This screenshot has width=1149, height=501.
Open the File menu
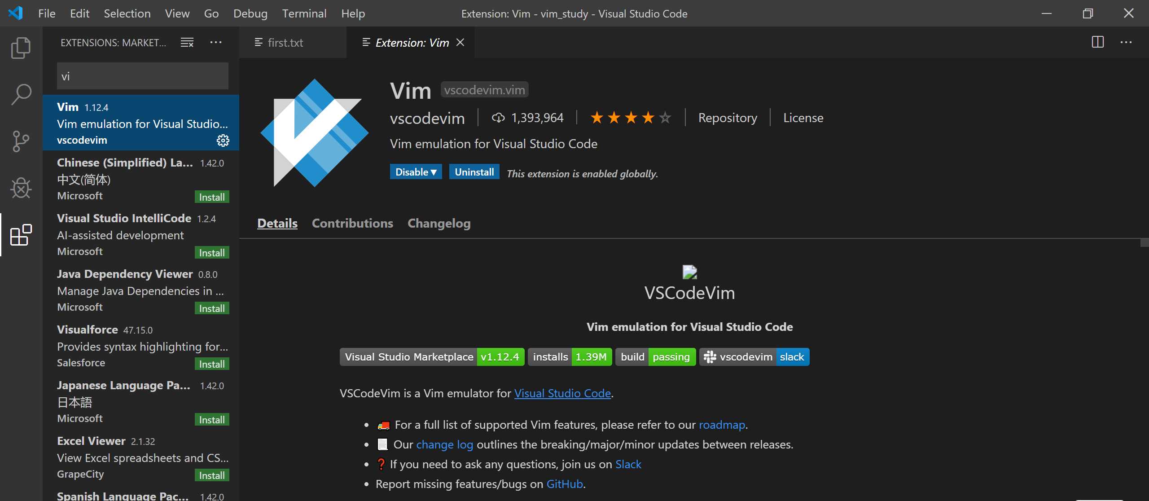47,13
